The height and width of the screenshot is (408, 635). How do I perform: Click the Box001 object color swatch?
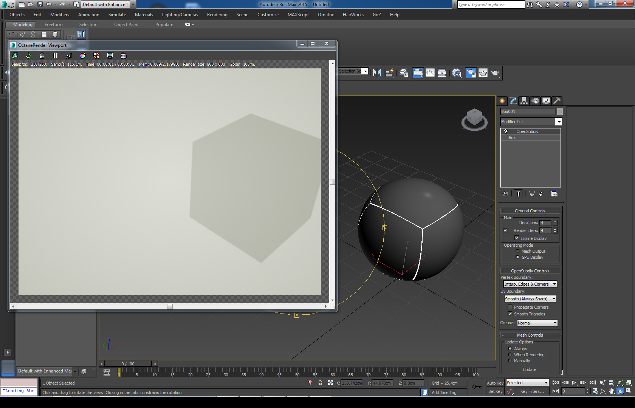click(560, 111)
